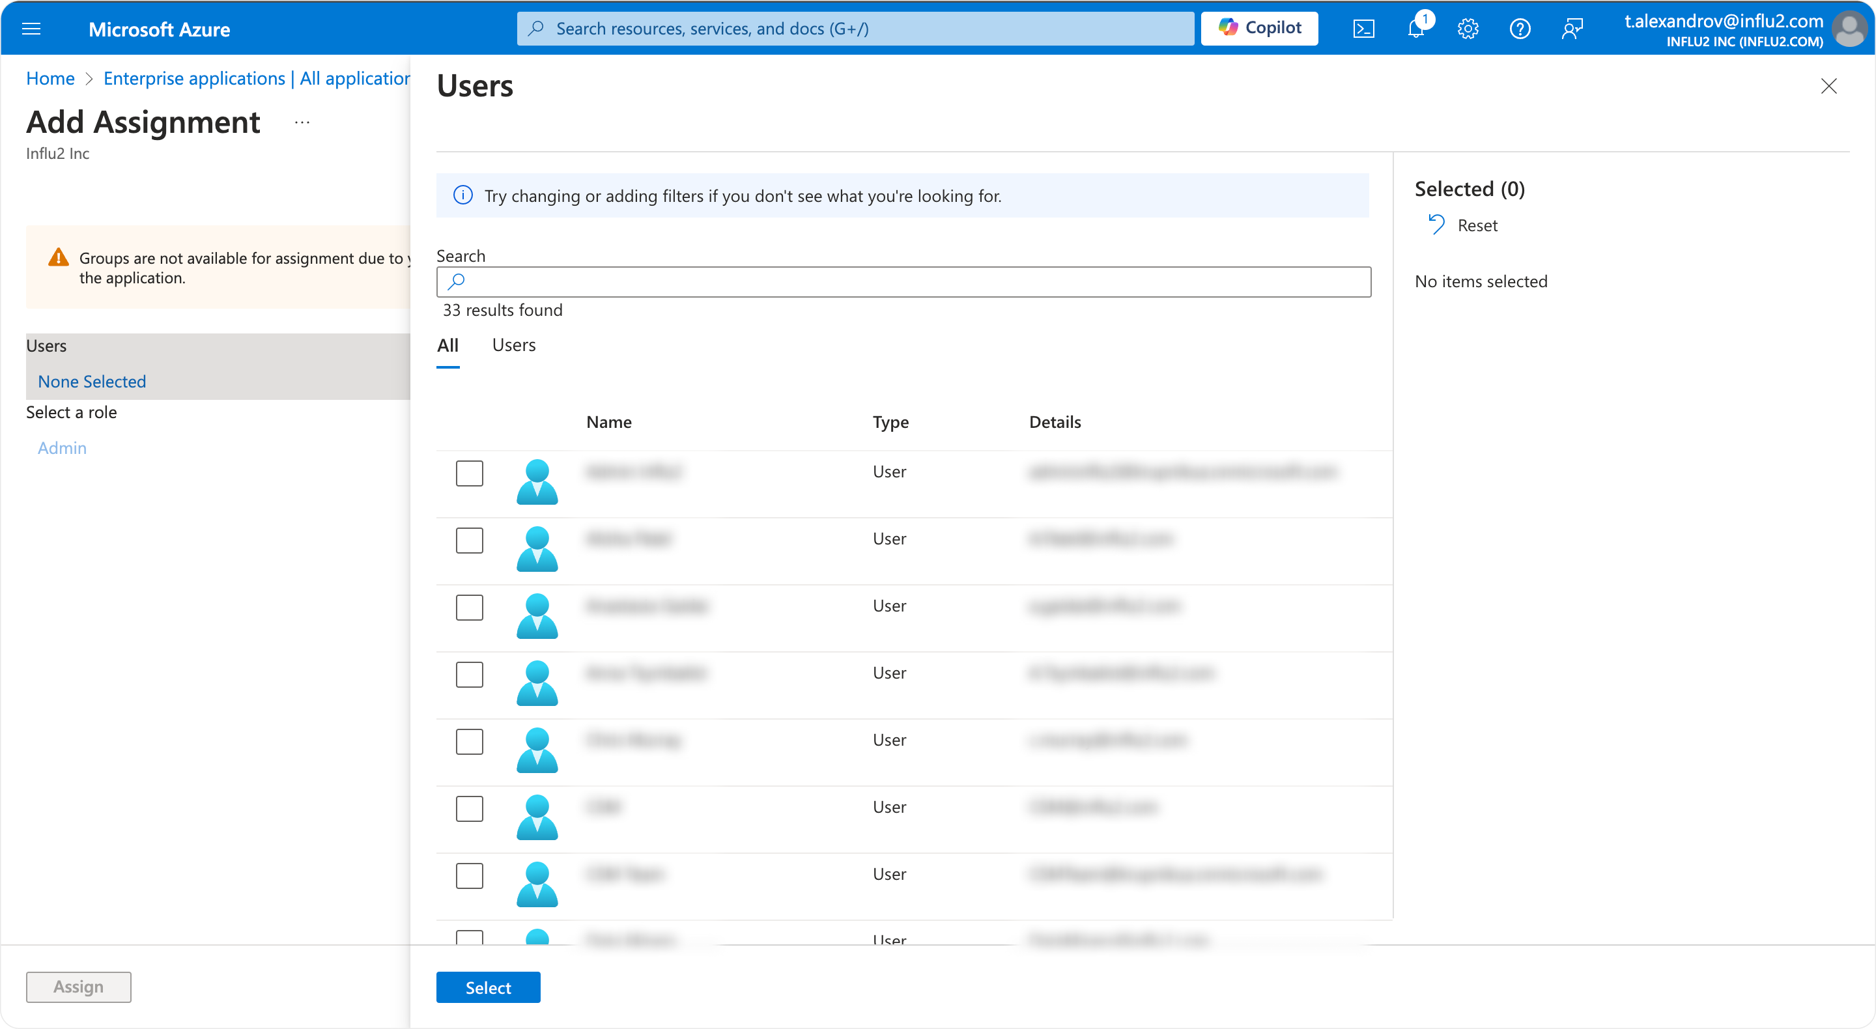The image size is (1876, 1029).
Task: Click the magnifier icon in Users search
Action: [457, 281]
